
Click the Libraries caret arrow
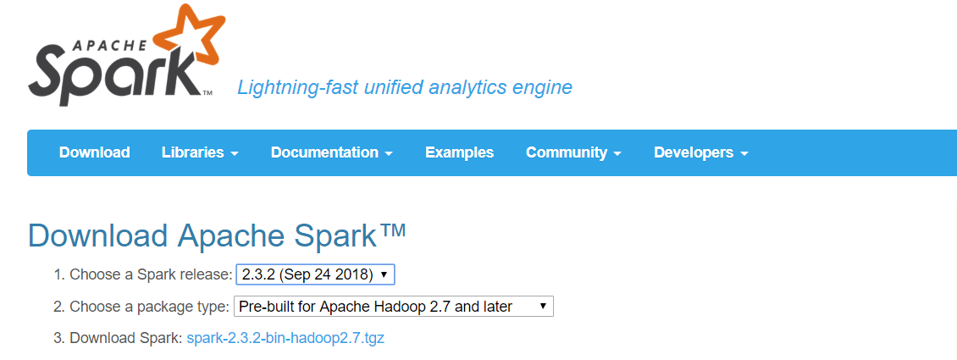235,154
